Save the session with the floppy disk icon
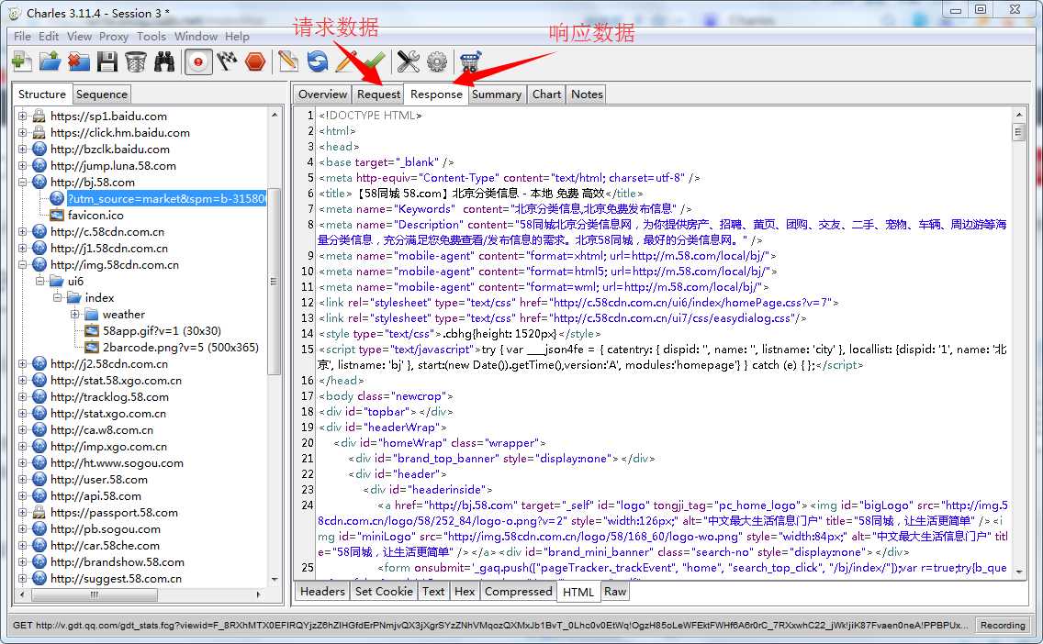Image resolution: width=1043 pixels, height=644 pixels. [107, 61]
